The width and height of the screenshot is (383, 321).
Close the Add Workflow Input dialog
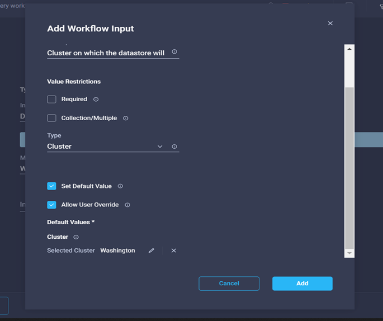[x=330, y=23]
